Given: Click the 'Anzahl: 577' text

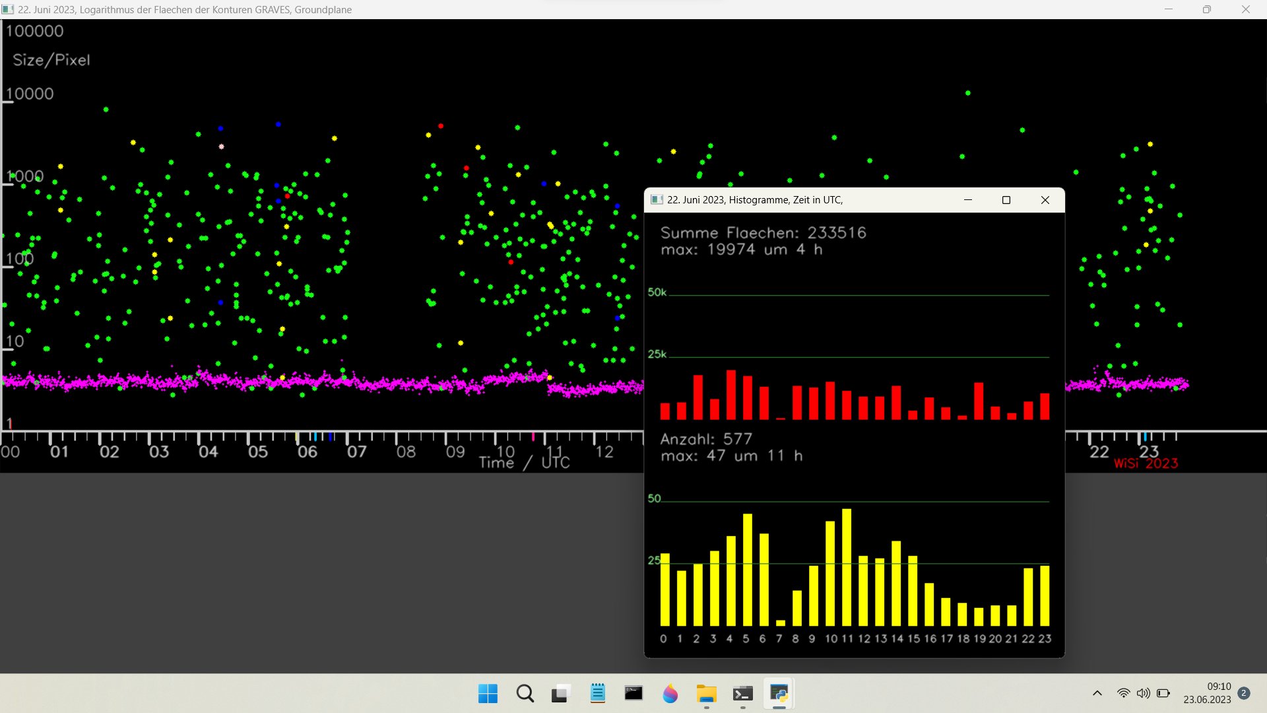Looking at the screenshot, I should pyautogui.click(x=706, y=439).
